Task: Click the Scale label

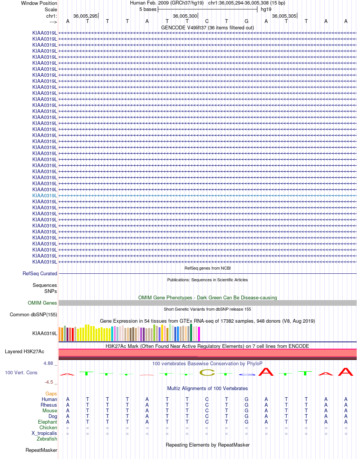Action: [x=51, y=9]
